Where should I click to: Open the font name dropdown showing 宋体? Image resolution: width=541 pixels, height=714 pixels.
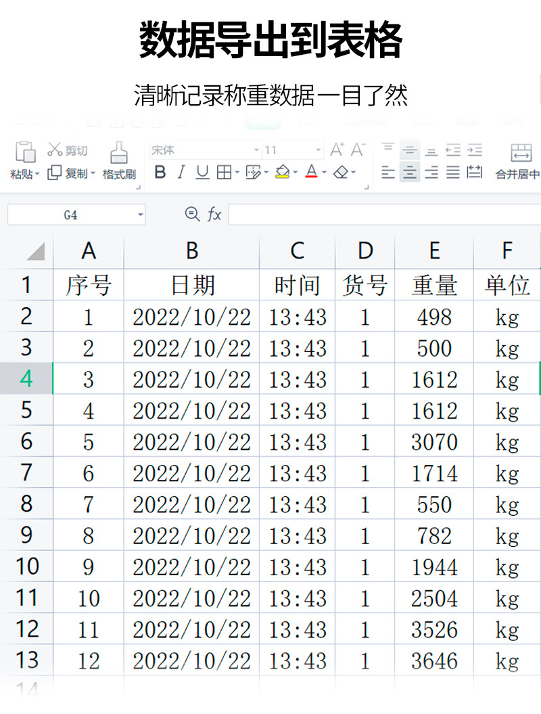[206, 150]
